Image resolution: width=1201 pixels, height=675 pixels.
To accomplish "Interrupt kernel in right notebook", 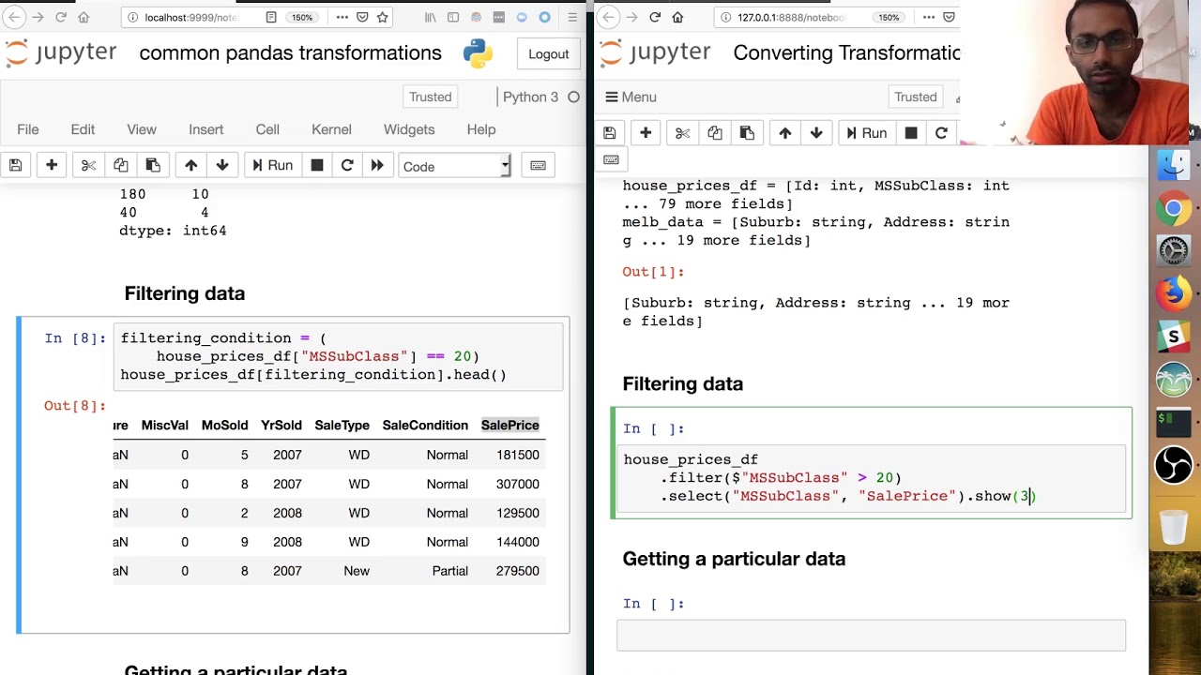I will coord(911,133).
